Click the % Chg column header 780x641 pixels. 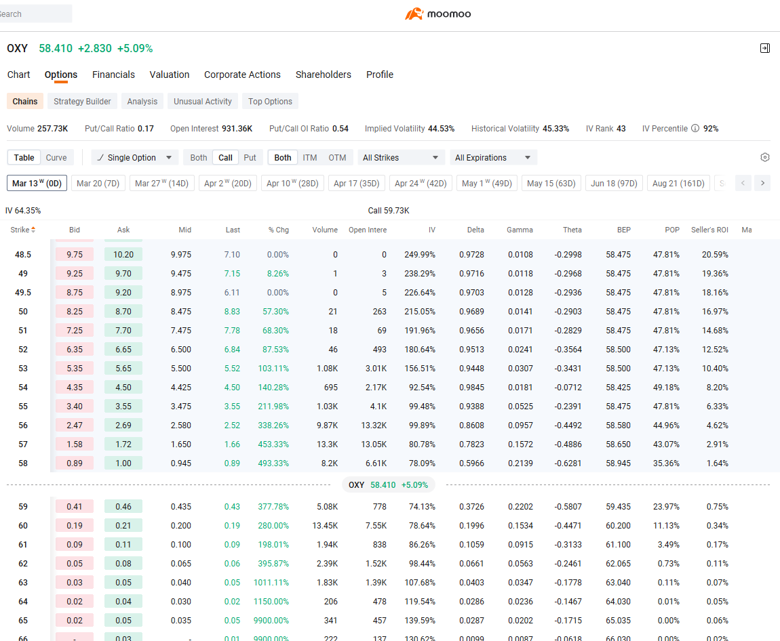point(279,230)
